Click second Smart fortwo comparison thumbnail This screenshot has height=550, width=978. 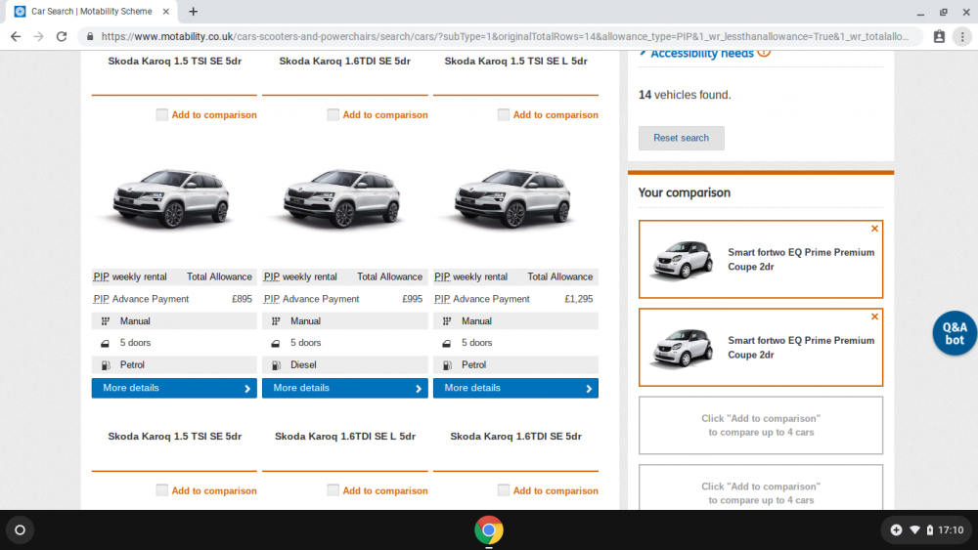pos(682,348)
